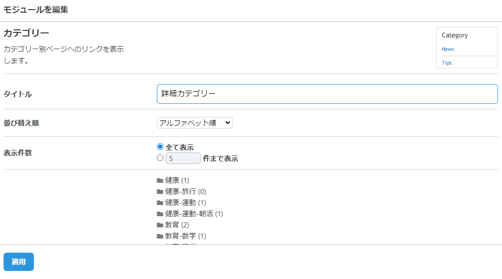Screen dimensions: 502x279
Task: Focus the タイトル text field
Action: (327, 94)
